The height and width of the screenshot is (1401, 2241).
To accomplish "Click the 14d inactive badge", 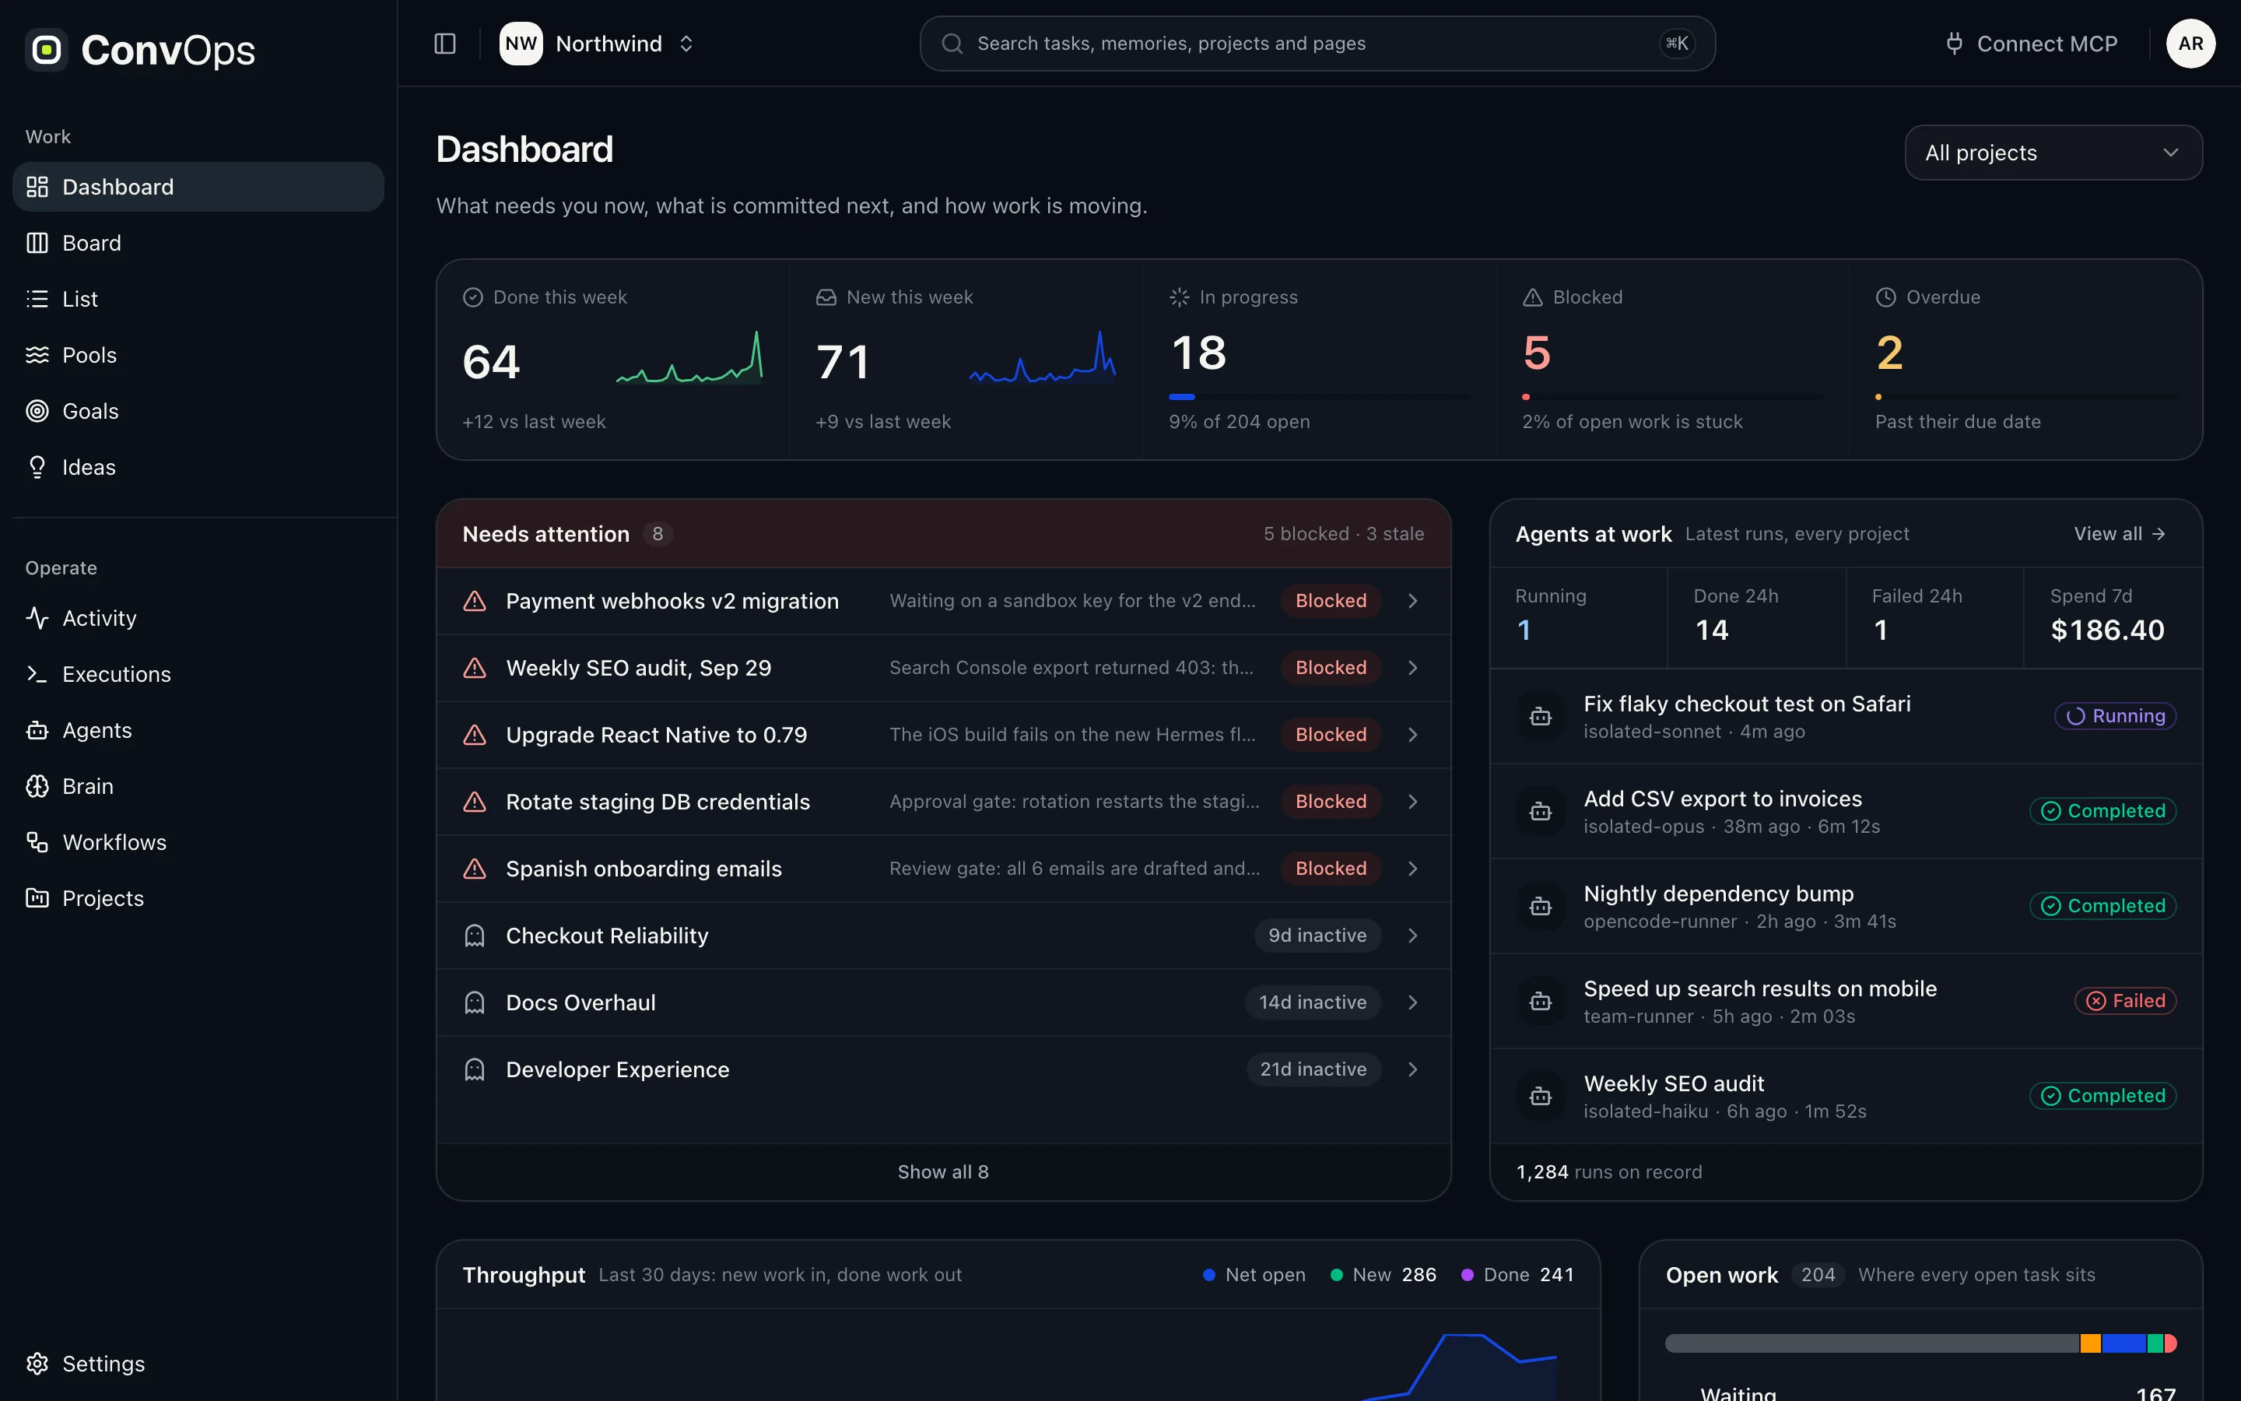I will 1312,1002.
